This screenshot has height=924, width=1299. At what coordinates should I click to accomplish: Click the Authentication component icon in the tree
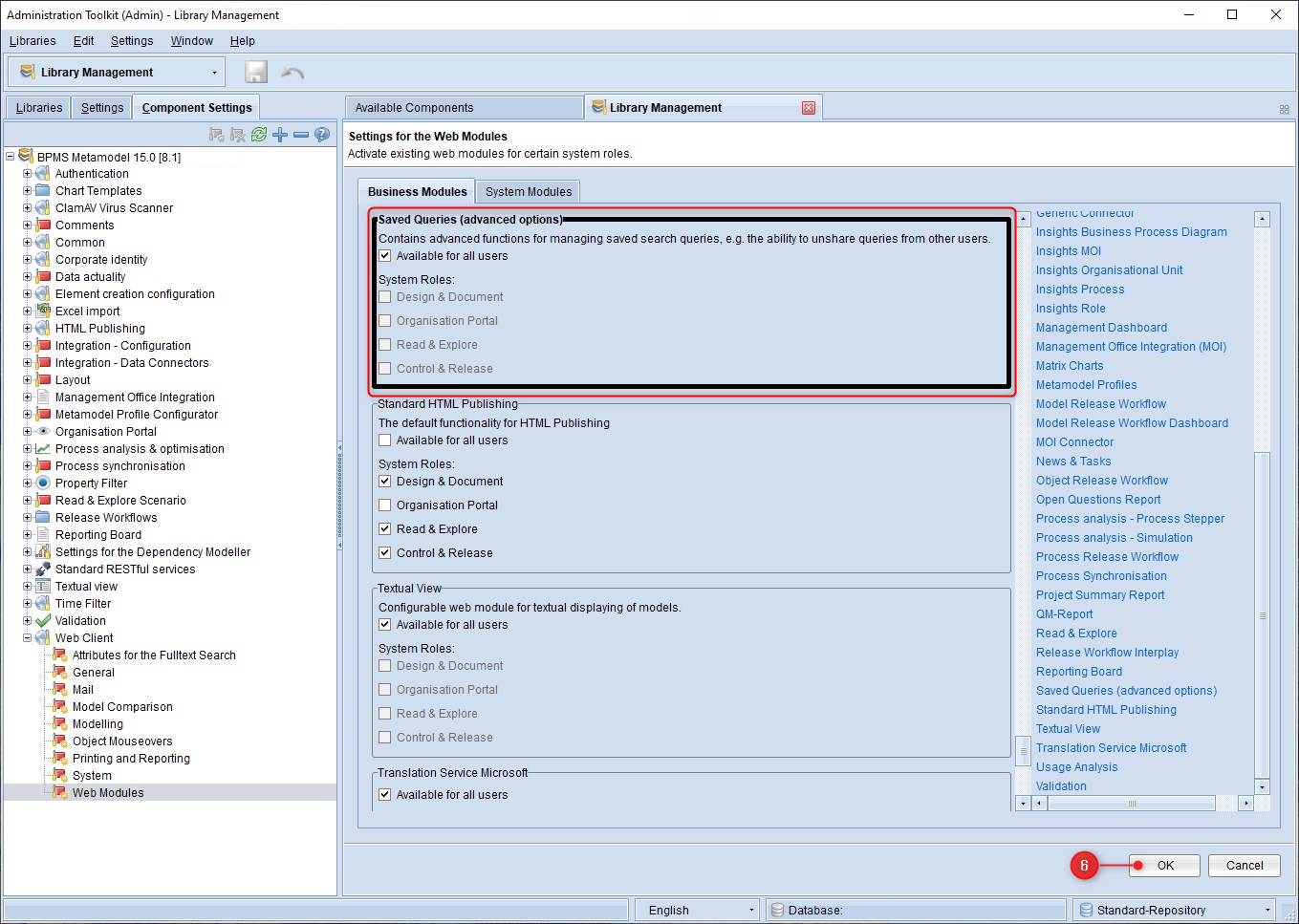43,174
